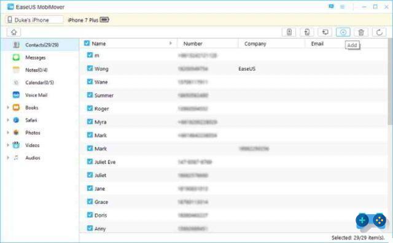Click the feedback chat icon in title bar
The image size is (393, 243).
[x=332, y=7]
